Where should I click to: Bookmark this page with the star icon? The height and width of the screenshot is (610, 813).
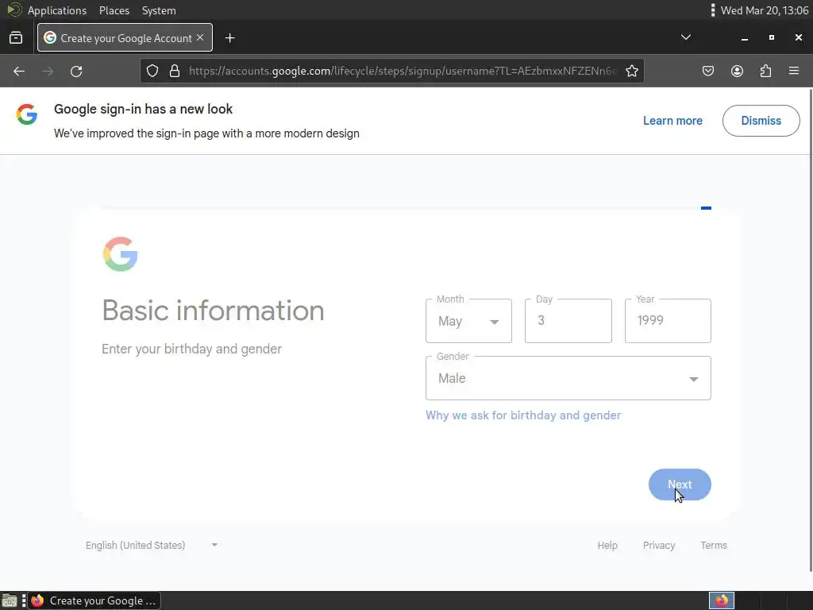(x=631, y=71)
